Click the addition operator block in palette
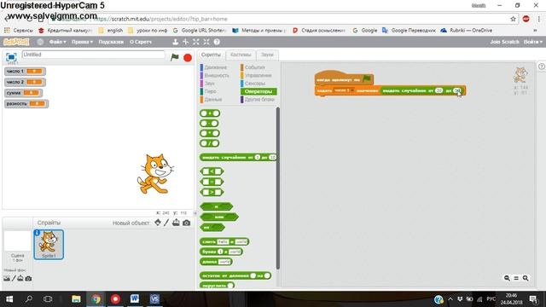Screen dimensions: 546x307 pos(210,113)
